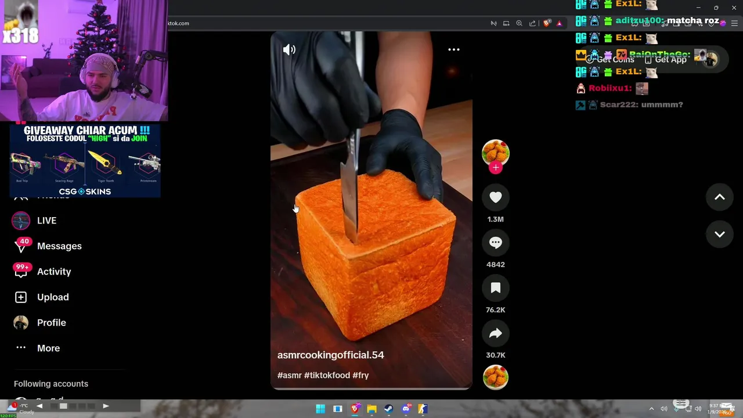Open the three-dot video options menu
This screenshot has height=418, width=743.
[454, 49]
